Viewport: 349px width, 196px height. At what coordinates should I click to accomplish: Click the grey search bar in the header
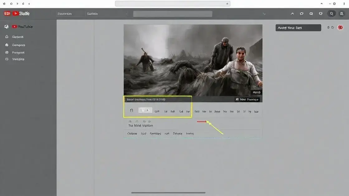pyautogui.click(x=173, y=14)
